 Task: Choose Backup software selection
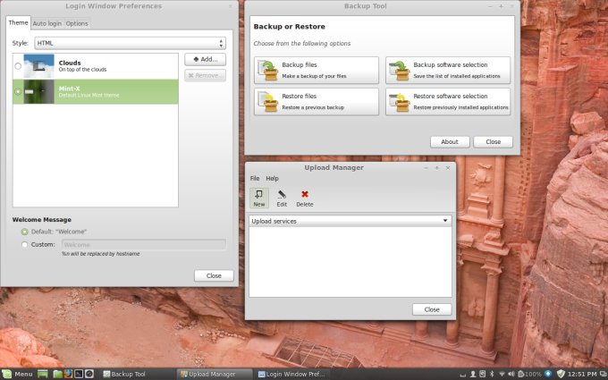click(x=448, y=71)
